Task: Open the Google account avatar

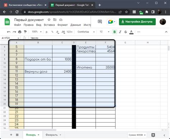Action: [x=163, y=22]
